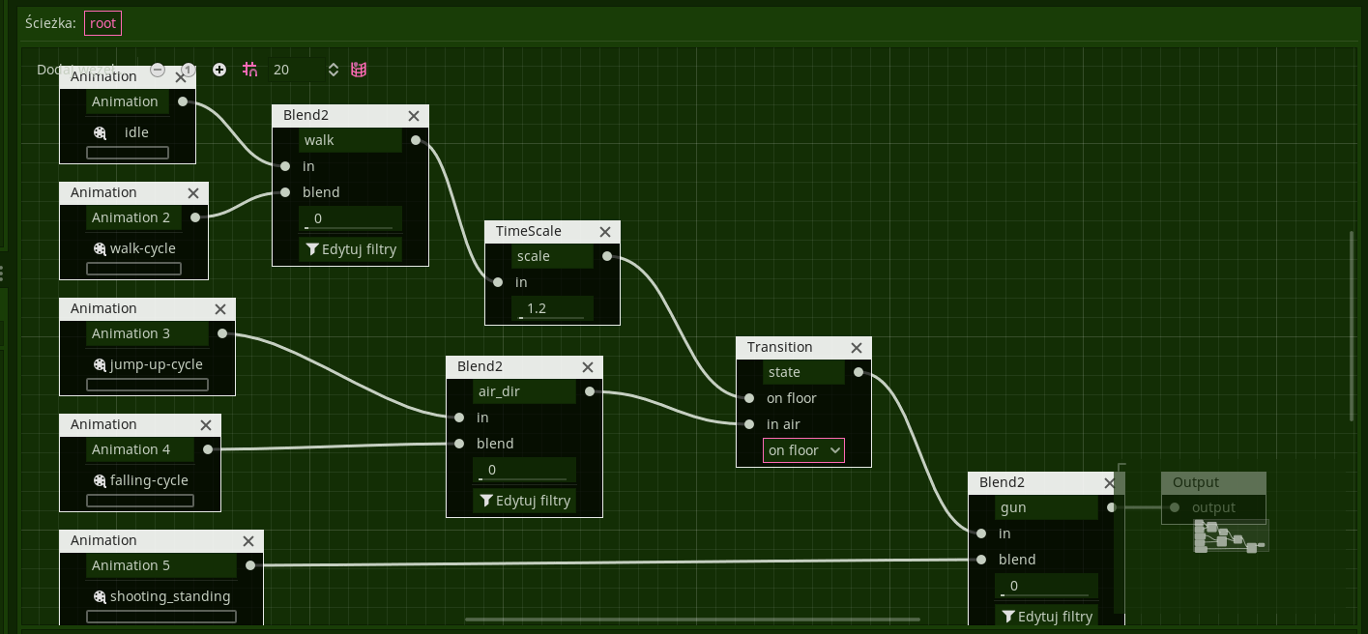This screenshot has height=634, width=1368.
Task: Click the animation icon beside falling-cycle
Action: (x=99, y=480)
